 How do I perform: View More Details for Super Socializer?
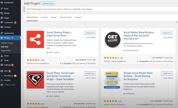(x=91, y=78)
